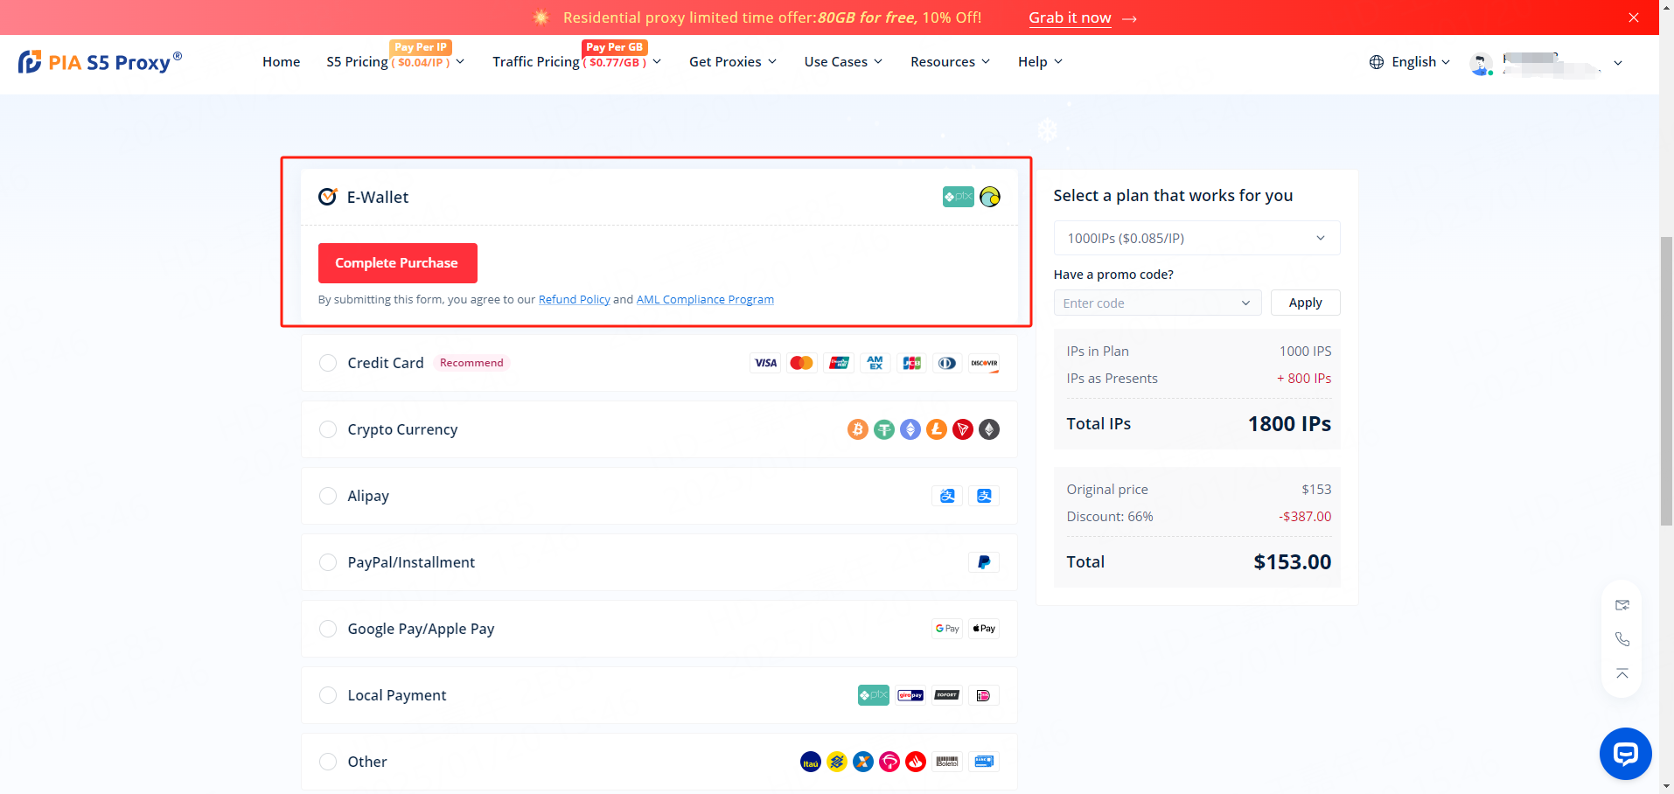The image size is (1674, 794).
Task: Click the phone contact icon
Action: (x=1622, y=639)
